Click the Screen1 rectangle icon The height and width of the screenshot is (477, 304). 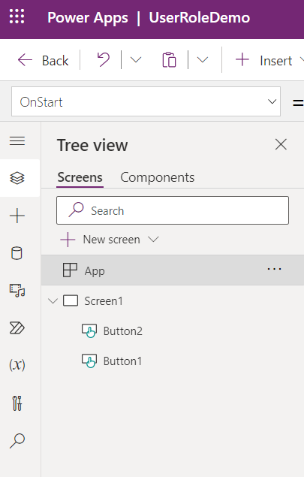coord(71,301)
